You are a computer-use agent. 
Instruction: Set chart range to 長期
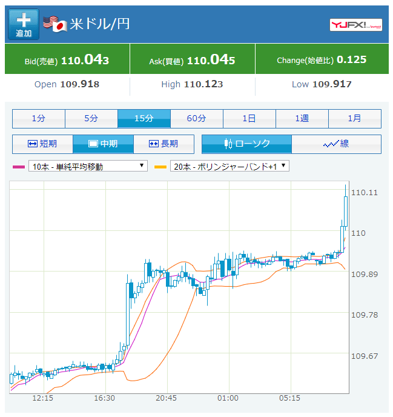click(x=163, y=144)
